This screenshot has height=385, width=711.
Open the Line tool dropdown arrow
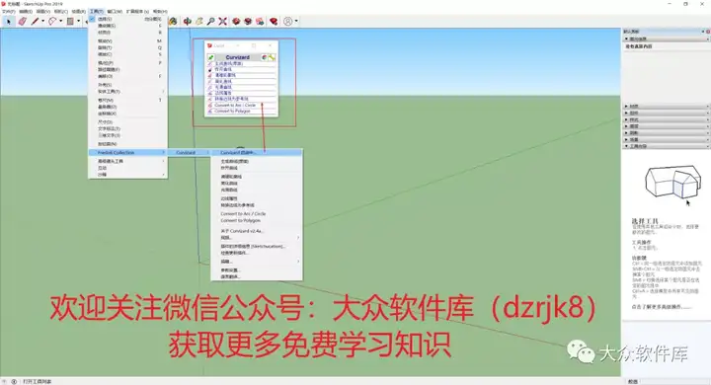[43, 22]
